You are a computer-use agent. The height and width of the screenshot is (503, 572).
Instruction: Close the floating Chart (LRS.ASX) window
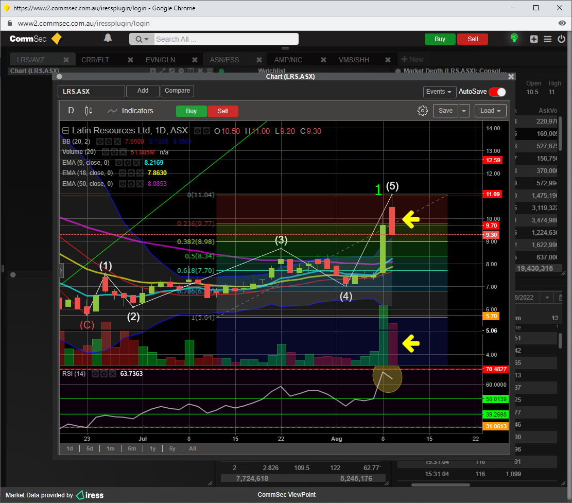pos(511,77)
